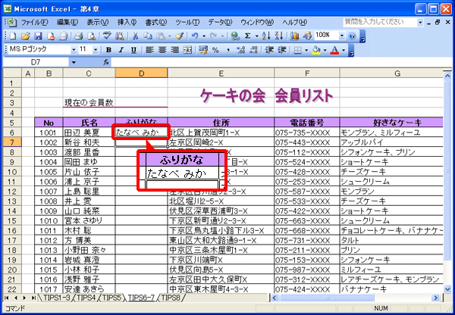Open the 書式(O) menu
Viewport: 455px width, 315px height.
(x=156, y=22)
